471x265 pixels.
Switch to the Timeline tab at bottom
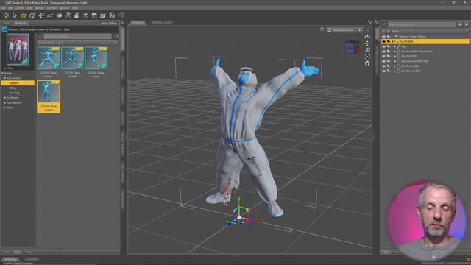[x=31, y=259]
